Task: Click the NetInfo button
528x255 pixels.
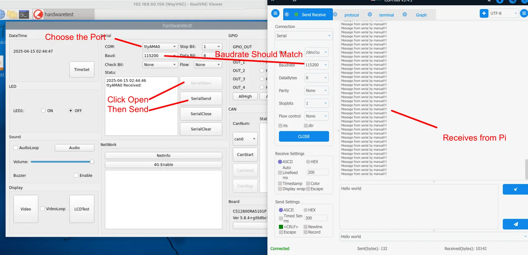Action: click(x=163, y=155)
